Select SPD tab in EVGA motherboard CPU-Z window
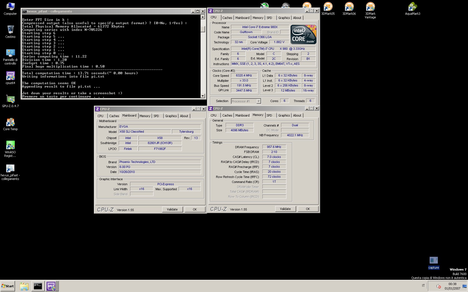468x292 pixels. pos(156,116)
